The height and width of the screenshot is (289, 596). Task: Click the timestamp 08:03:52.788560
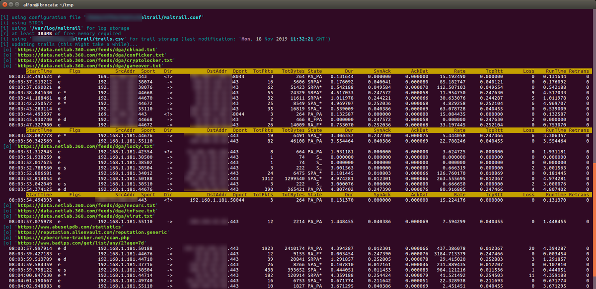(x=30, y=168)
